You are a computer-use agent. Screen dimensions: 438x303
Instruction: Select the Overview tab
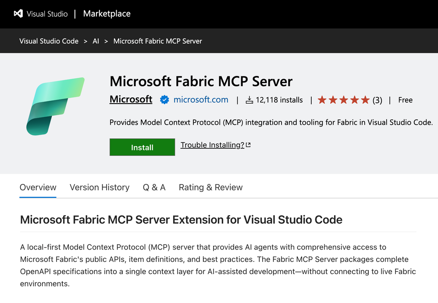(38, 188)
